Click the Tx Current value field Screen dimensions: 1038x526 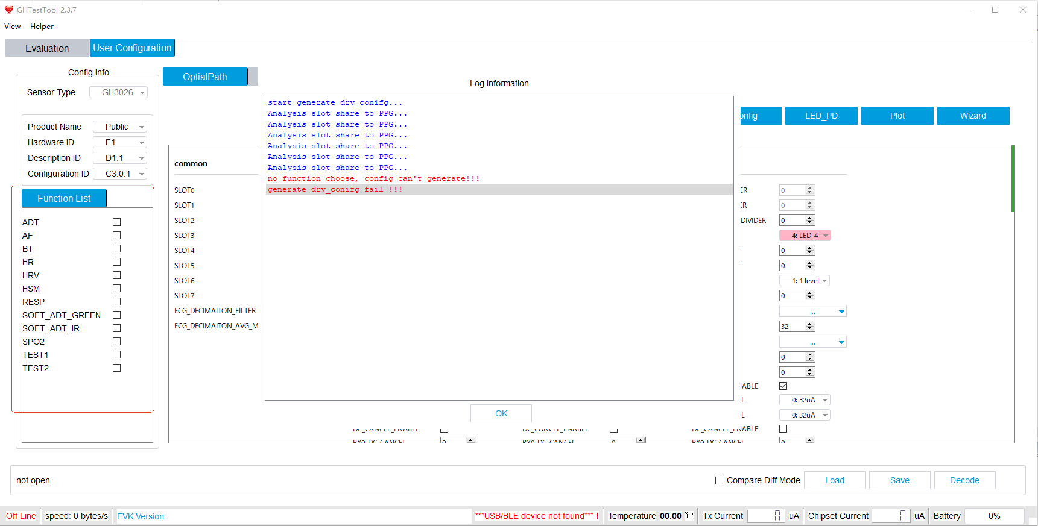tap(765, 516)
